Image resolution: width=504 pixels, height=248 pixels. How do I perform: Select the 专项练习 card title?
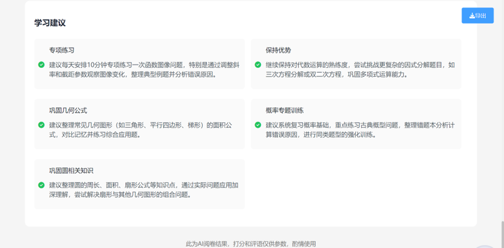tap(62, 51)
